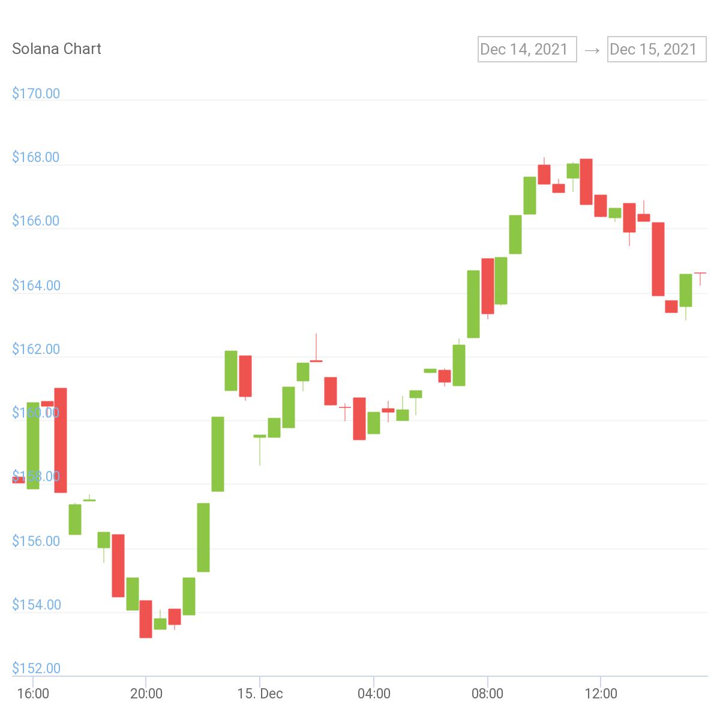Click the 16:00 time axis label
Screen dimensions: 720x720
(x=33, y=694)
